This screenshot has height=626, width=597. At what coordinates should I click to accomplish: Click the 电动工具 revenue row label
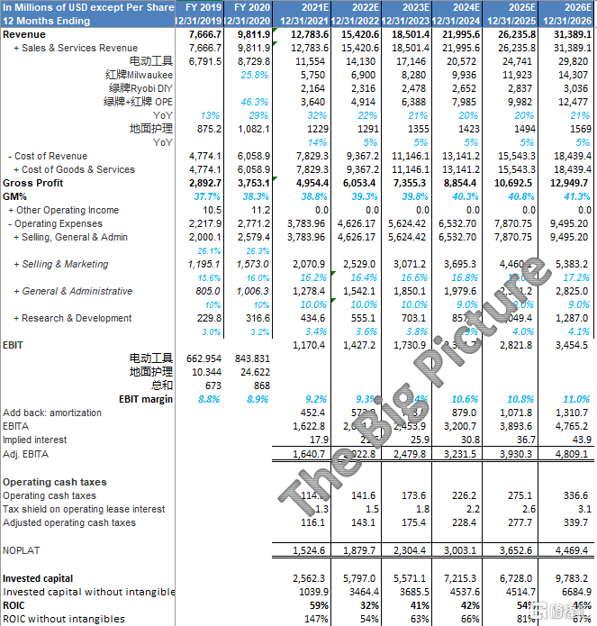tap(151, 61)
